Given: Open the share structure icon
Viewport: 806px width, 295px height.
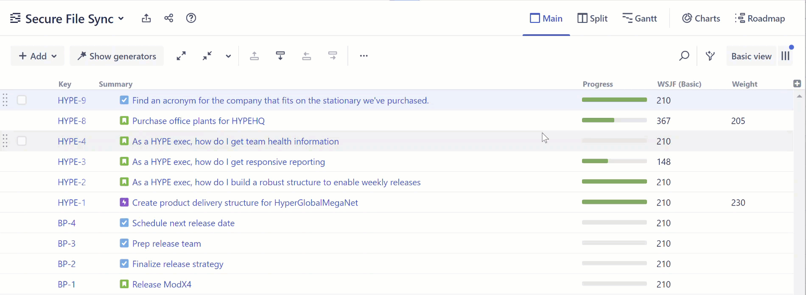Looking at the screenshot, I should (x=168, y=18).
